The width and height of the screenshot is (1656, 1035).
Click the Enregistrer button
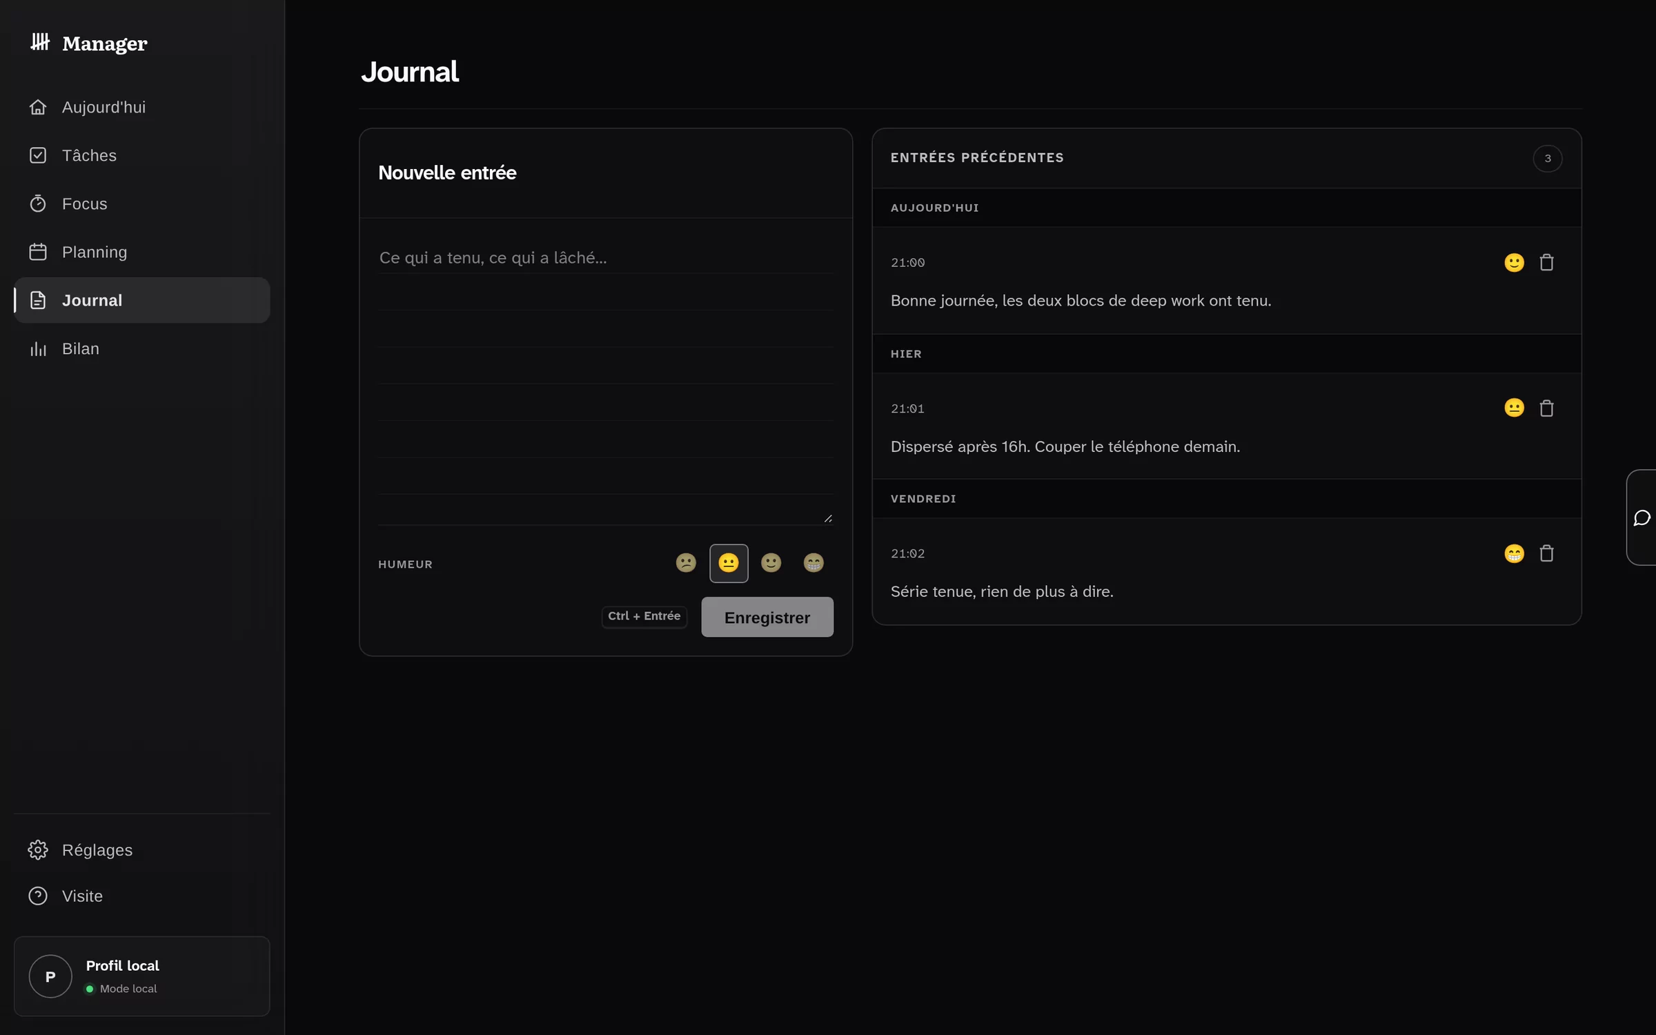coord(767,617)
